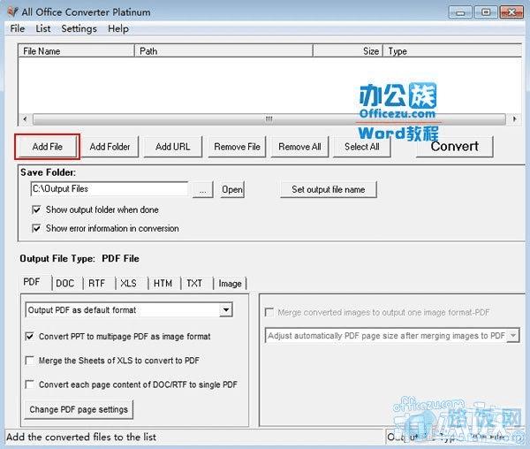Viewport: 530px width, 449px height.
Task: Enable Convert each page content to single PDF
Action: pos(30,384)
